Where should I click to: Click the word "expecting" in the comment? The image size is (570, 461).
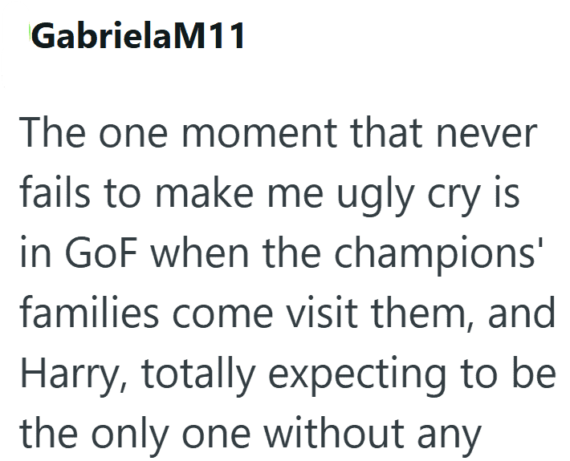click(357, 376)
